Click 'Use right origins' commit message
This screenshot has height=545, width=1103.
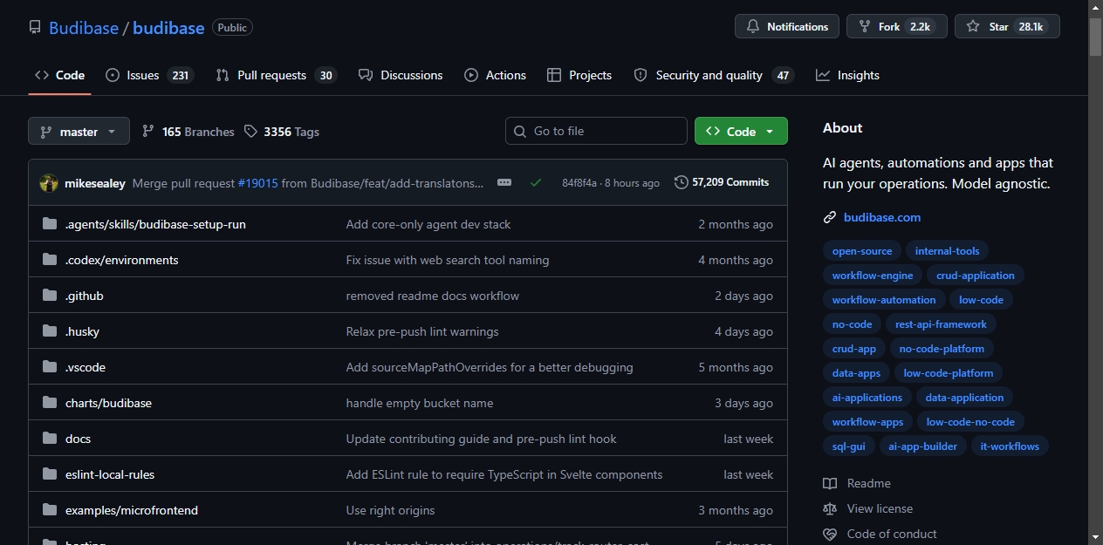tap(390, 510)
